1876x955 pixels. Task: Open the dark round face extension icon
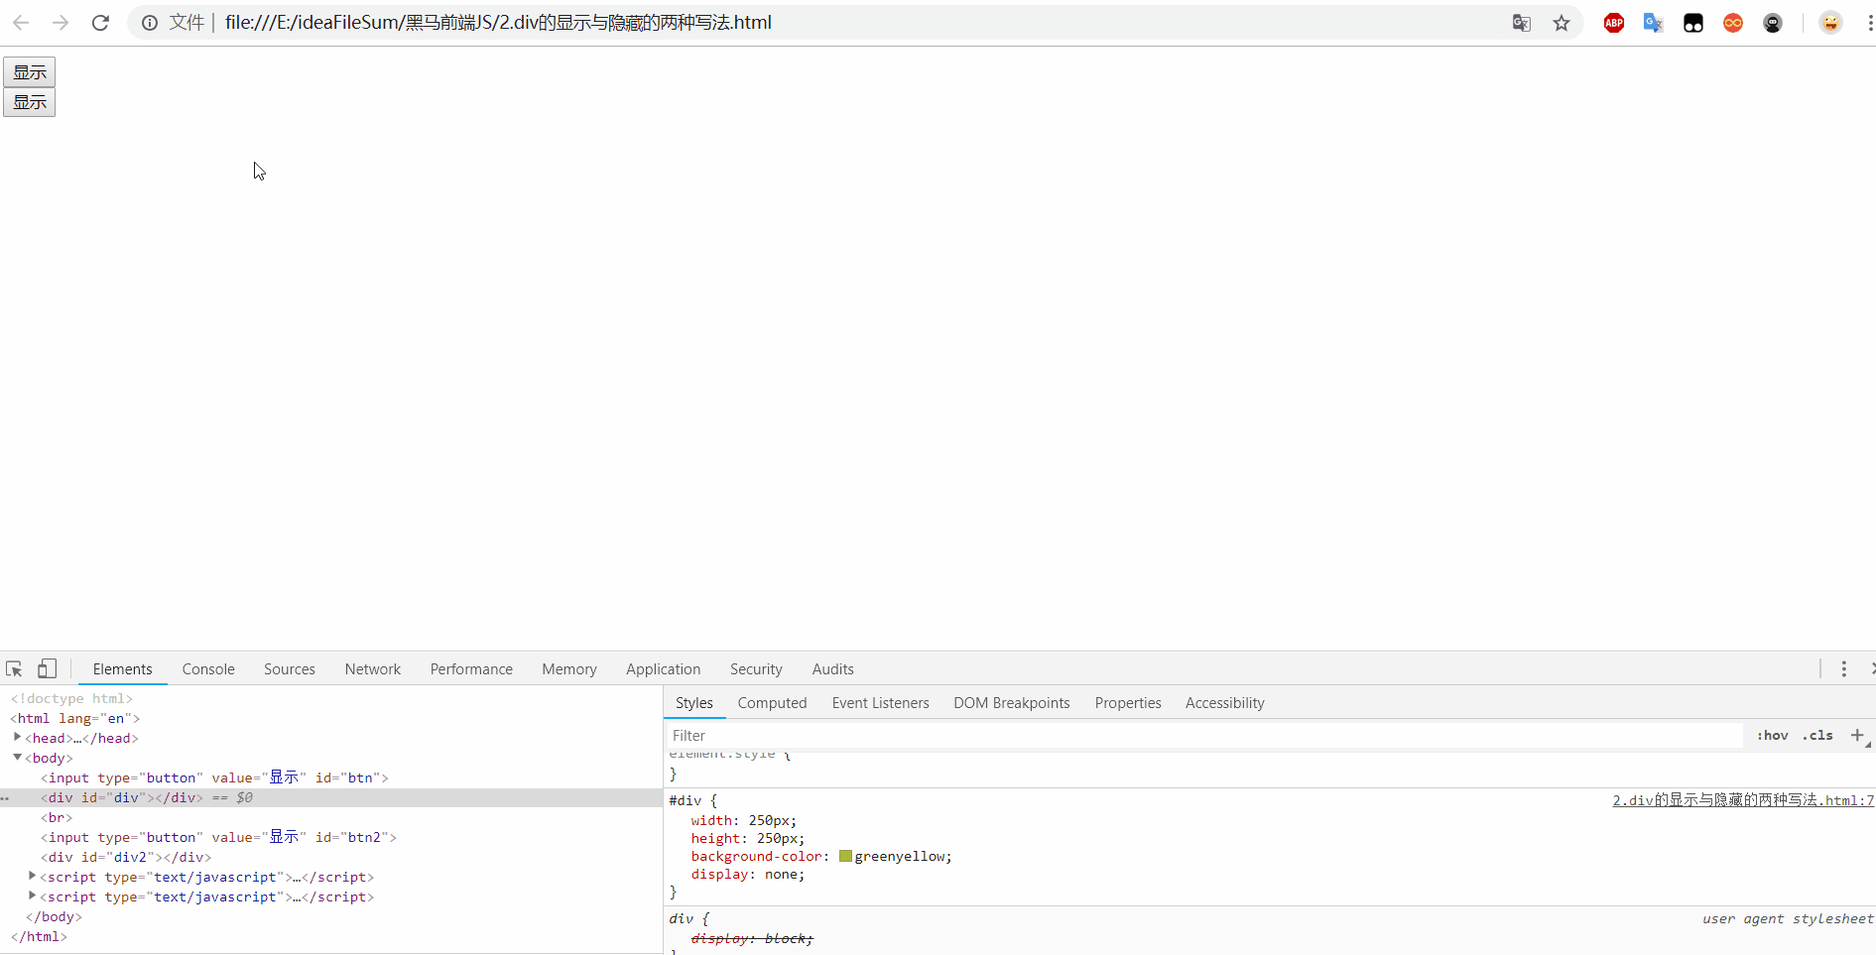(1773, 23)
